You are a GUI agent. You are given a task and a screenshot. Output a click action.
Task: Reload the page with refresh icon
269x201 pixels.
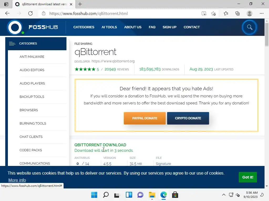point(30,13)
